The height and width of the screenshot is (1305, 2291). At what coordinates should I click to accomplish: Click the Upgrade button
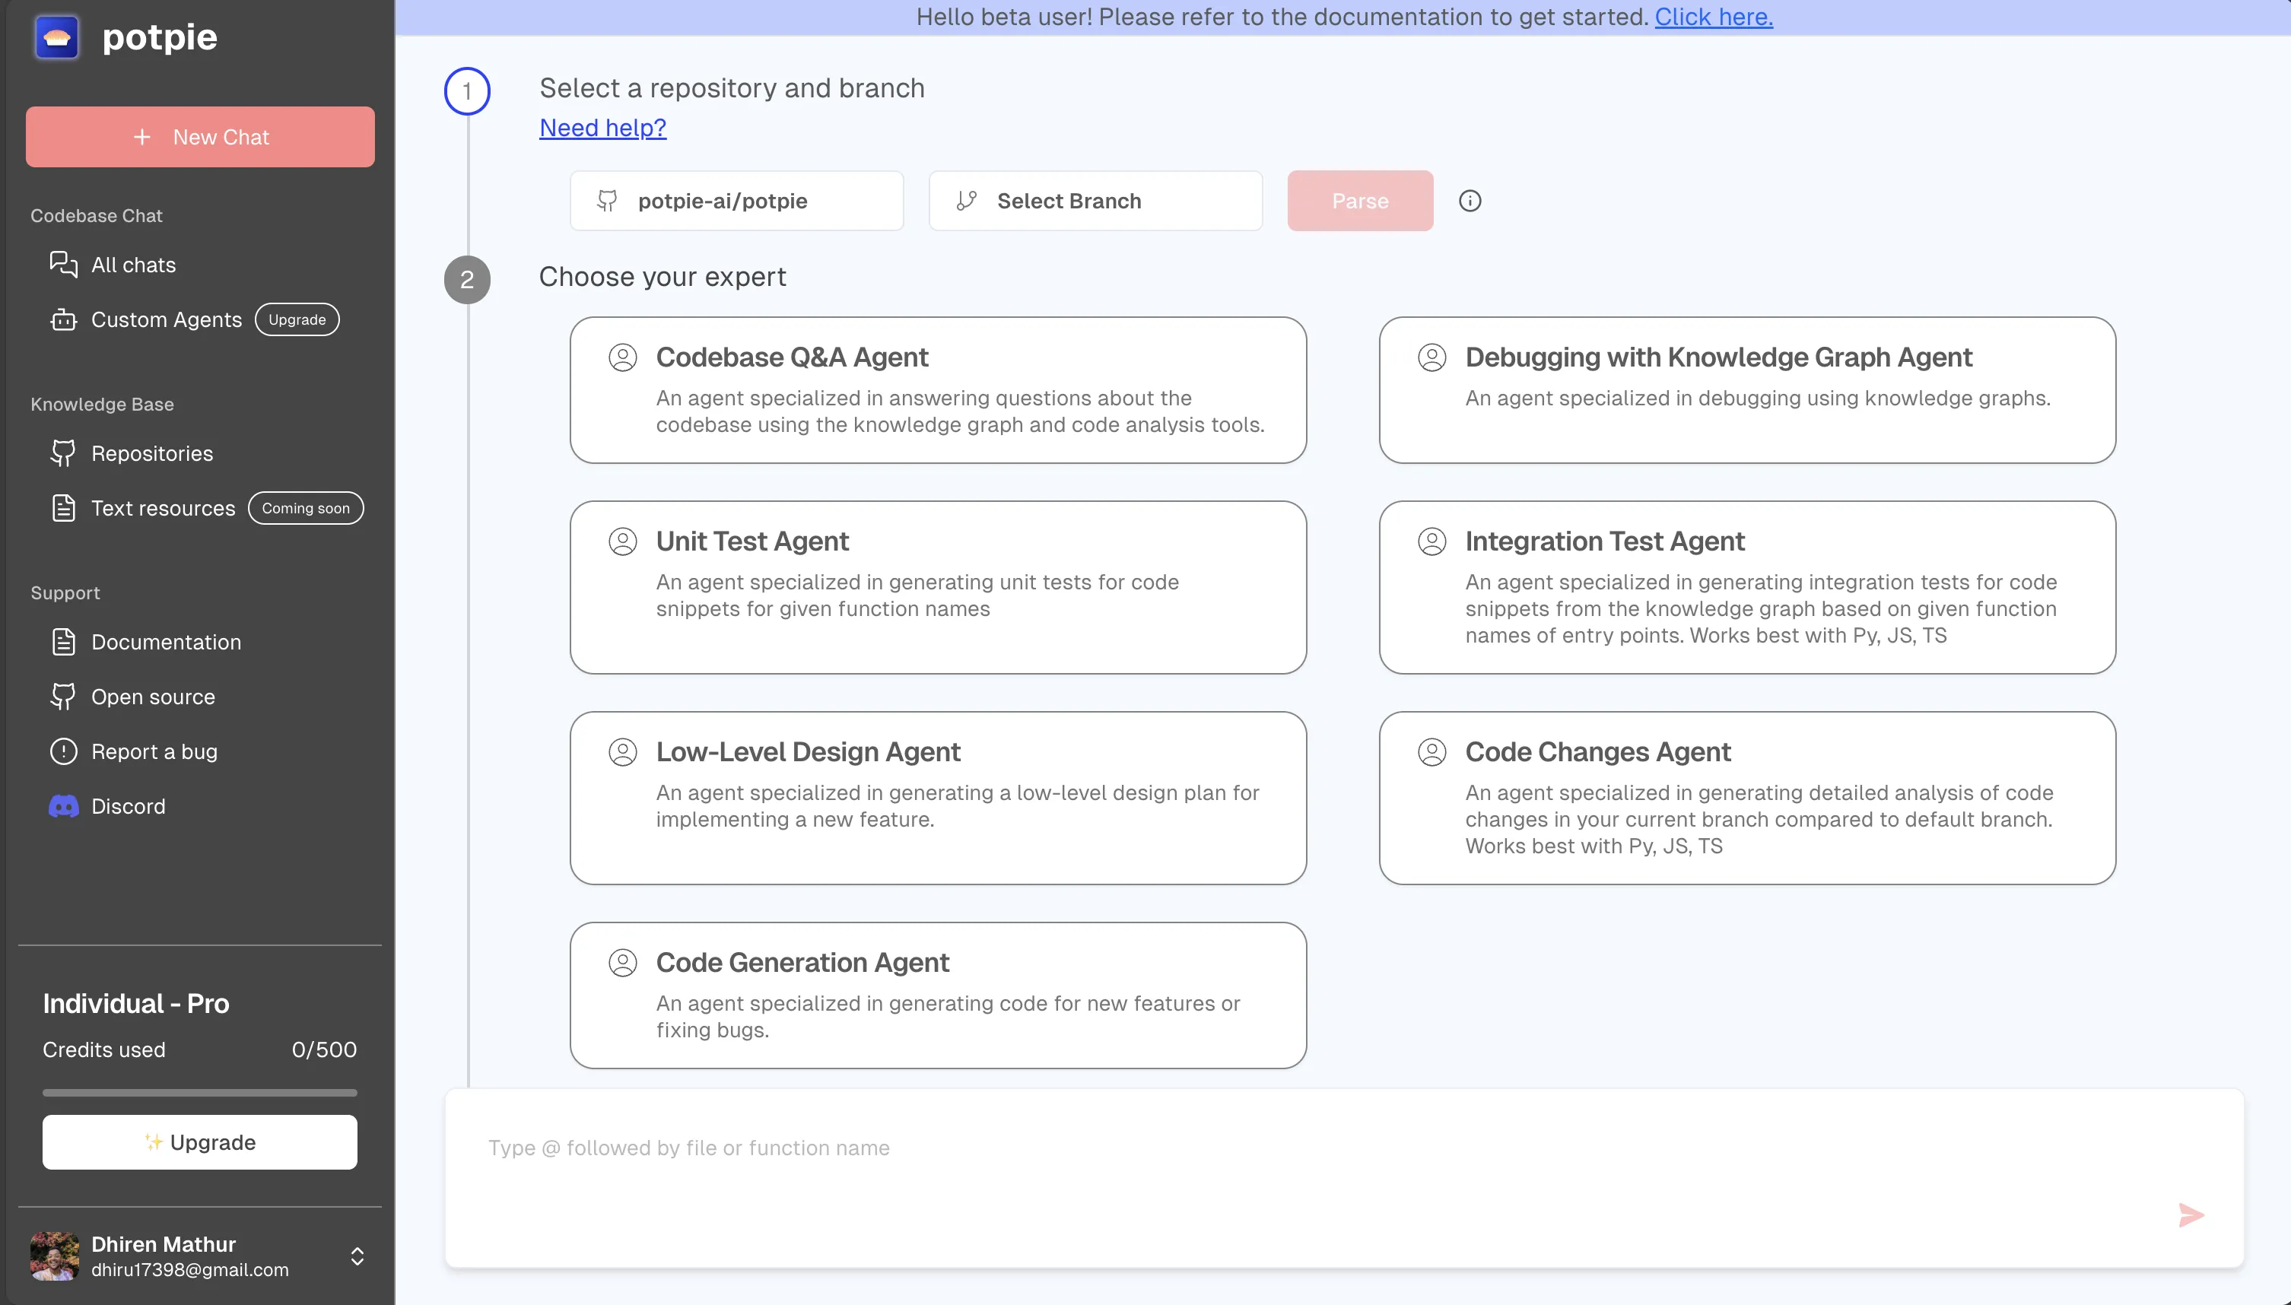click(200, 1141)
